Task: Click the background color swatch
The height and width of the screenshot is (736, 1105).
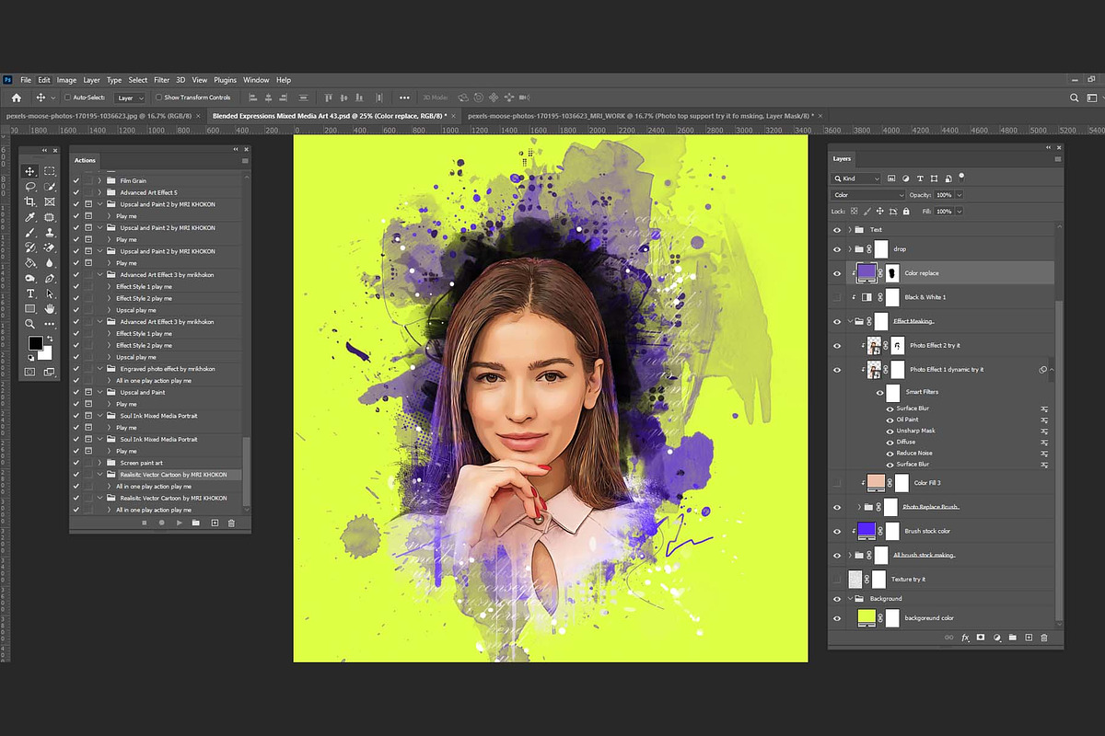Action: tap(46, 353)
